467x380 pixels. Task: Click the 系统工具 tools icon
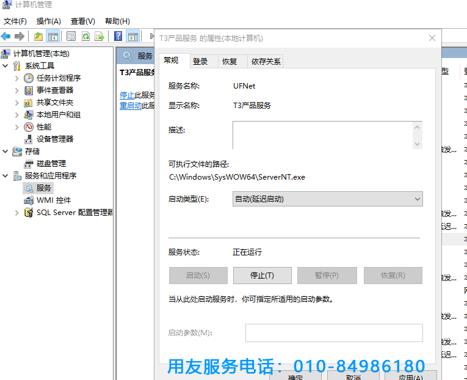(x=17, y=66)
